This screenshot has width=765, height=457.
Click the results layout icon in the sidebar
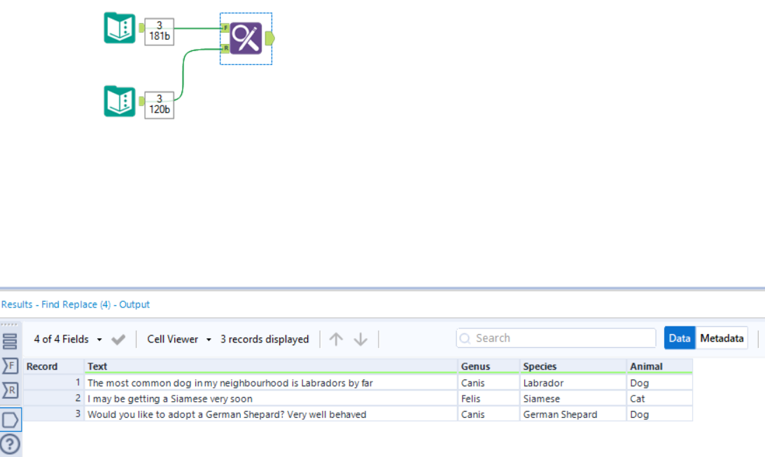[x=10, y=341]
